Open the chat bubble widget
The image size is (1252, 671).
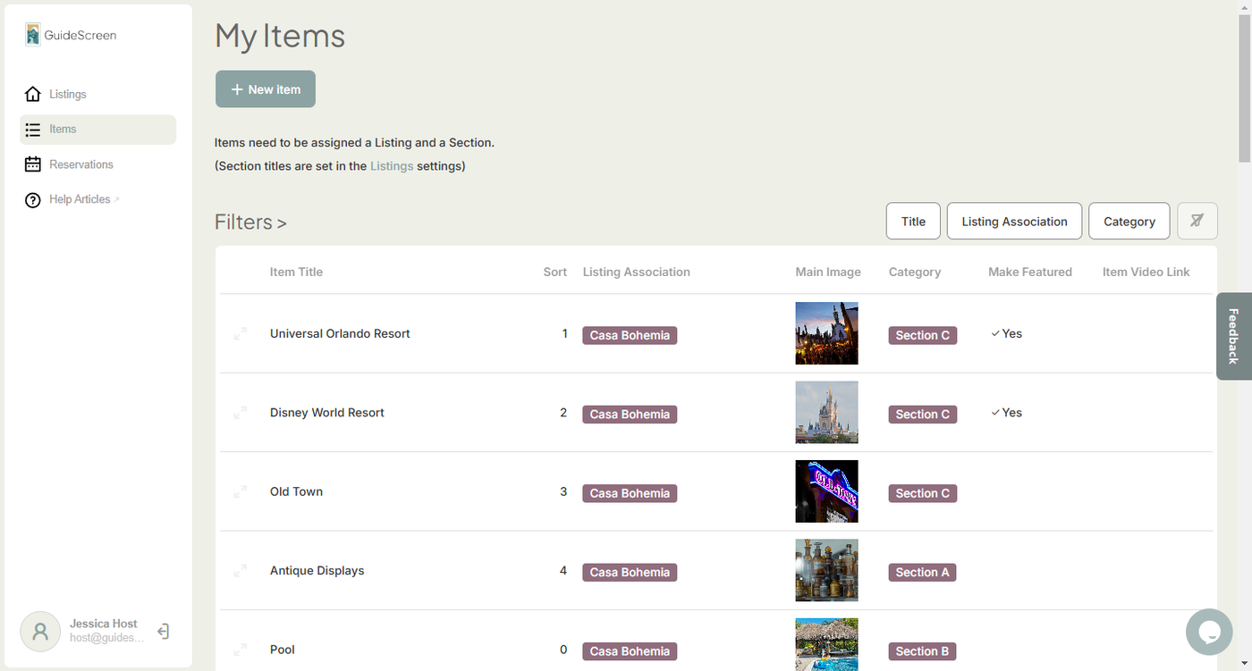point(1208,632)
